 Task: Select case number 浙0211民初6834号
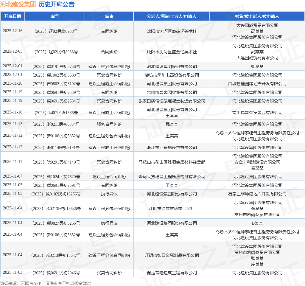click(56, 124)
